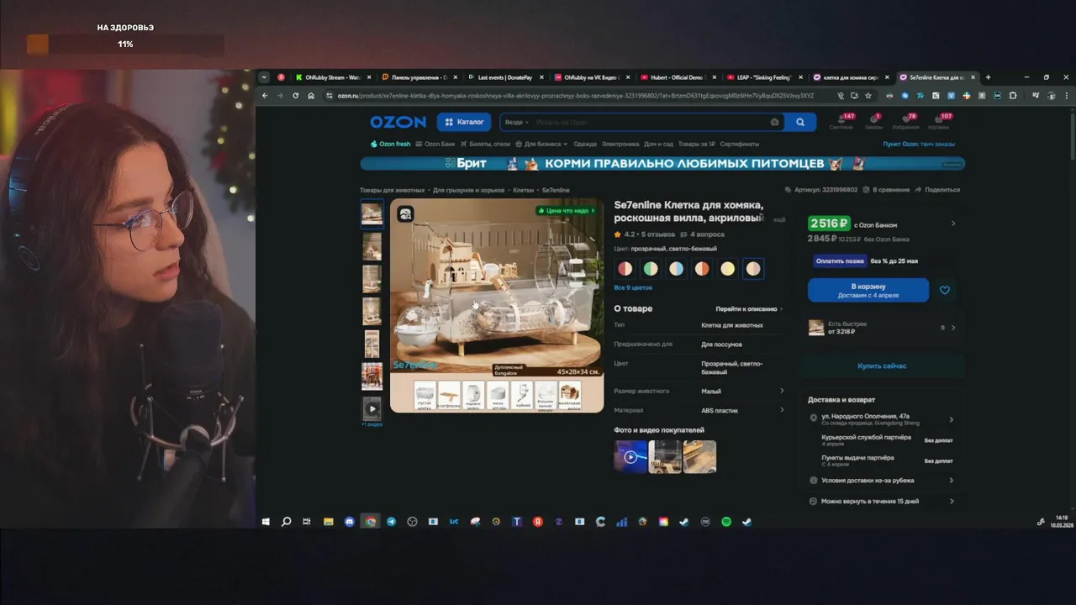Open the video thumbnail in the gallery
1076x605 pixels.
pyautogui.click(x=372, y=408)
